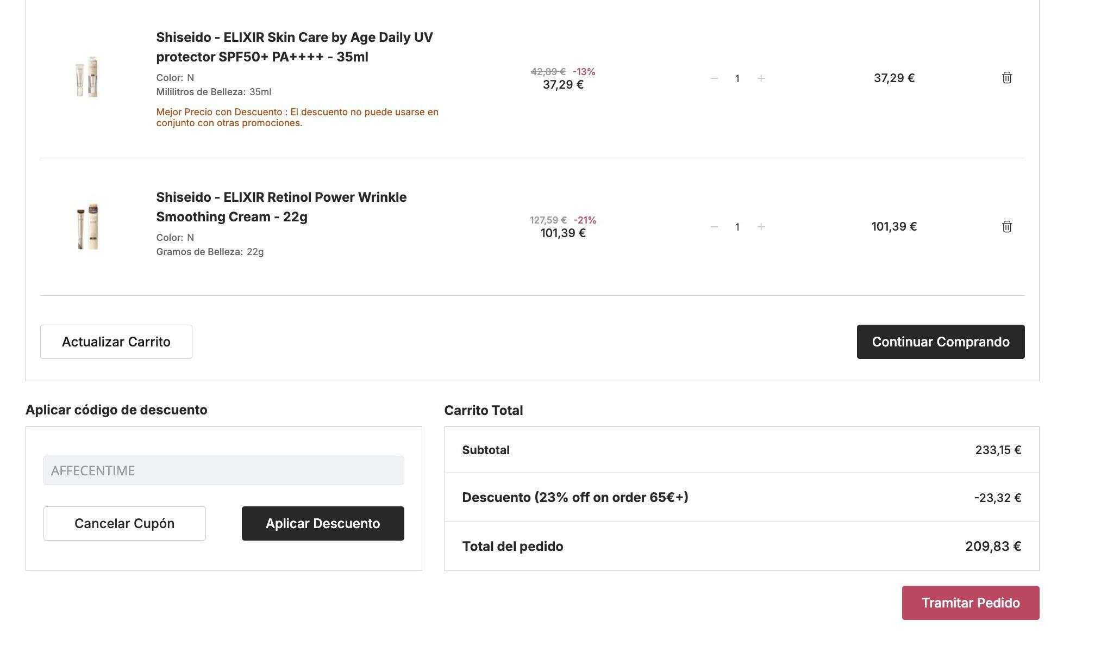Delete the ELIXIR Daily UV protector item

[1006, 78]
